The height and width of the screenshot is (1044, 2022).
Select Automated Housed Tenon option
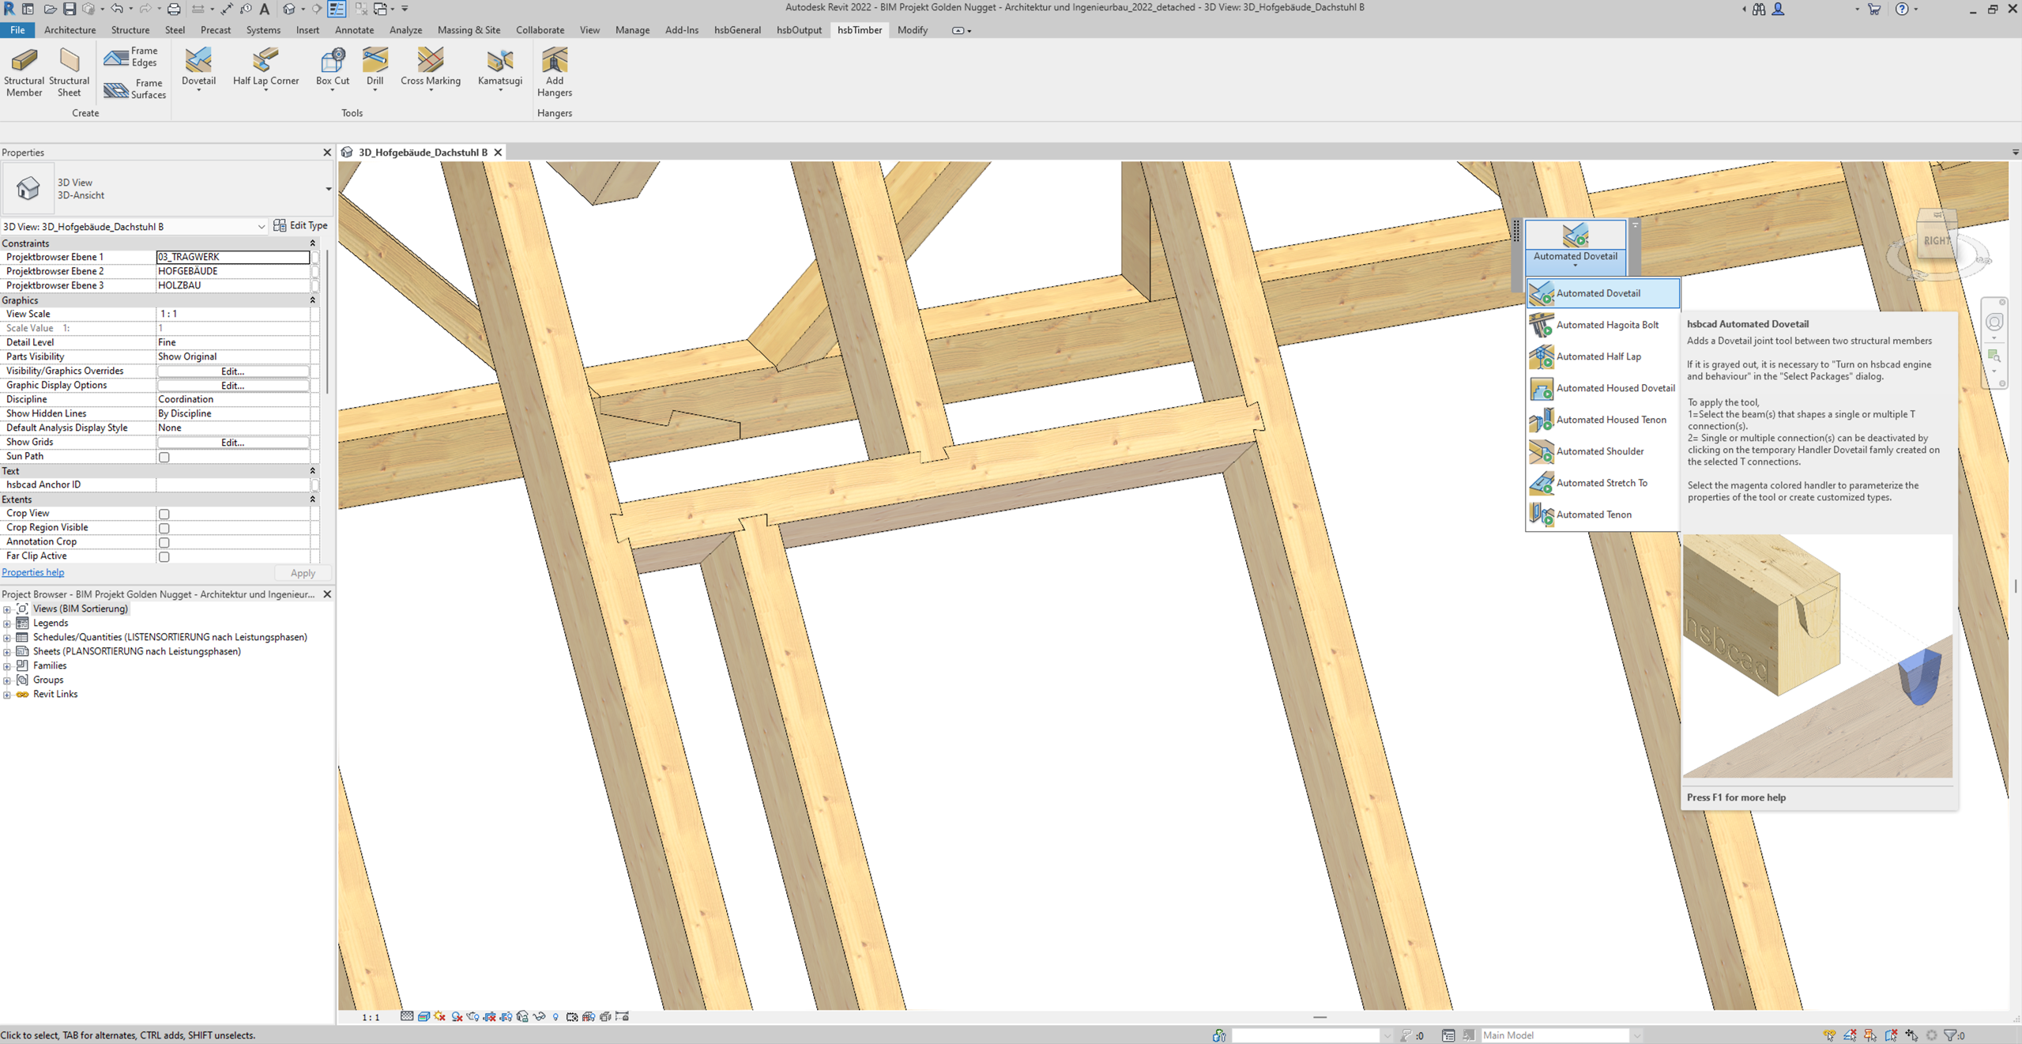click(1610, 420)
